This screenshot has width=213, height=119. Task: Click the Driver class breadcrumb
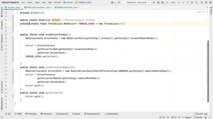(x=68, y=2)
